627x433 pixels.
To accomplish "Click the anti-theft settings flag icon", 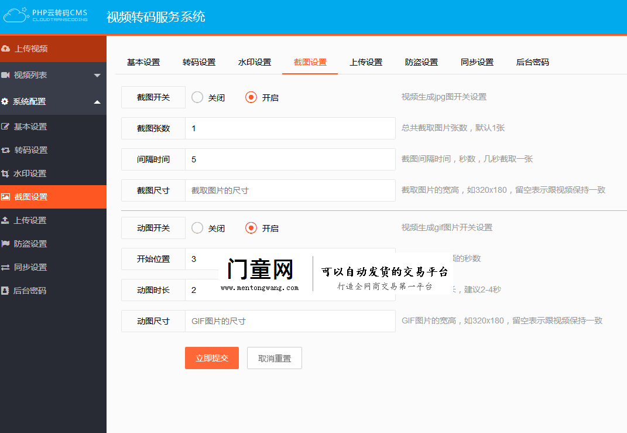I will (x=6, y=244).
